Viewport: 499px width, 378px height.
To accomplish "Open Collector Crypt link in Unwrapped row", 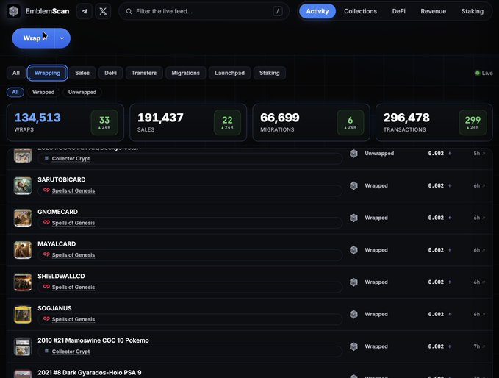I will point(71,159).
